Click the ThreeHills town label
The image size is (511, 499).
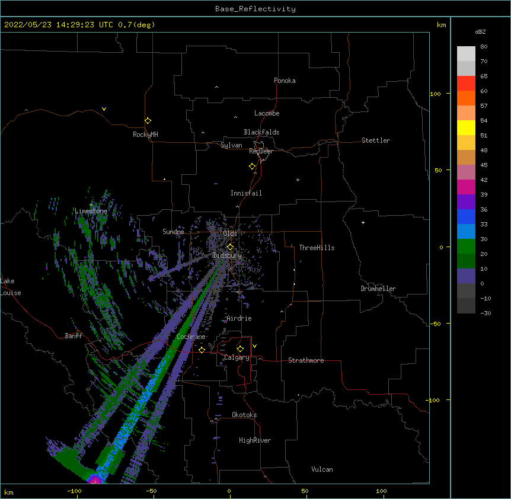[x=317, y=248]
